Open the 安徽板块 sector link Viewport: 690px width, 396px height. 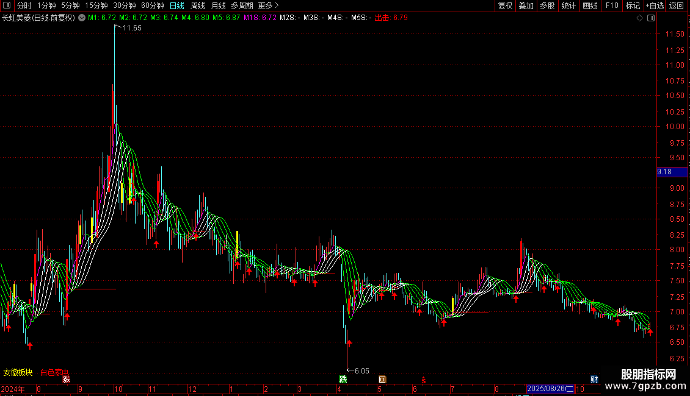[18, 372]
